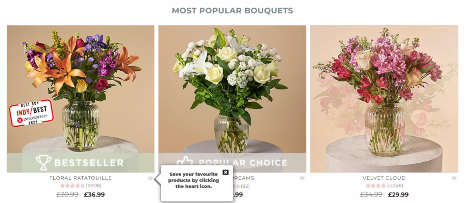Click the Bestseller trophy icon
This screenshot has width=465, height=203.
point(43,163)
